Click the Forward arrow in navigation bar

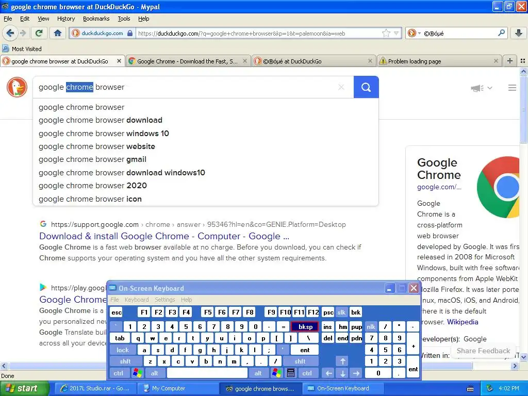(x=23, y=33)
